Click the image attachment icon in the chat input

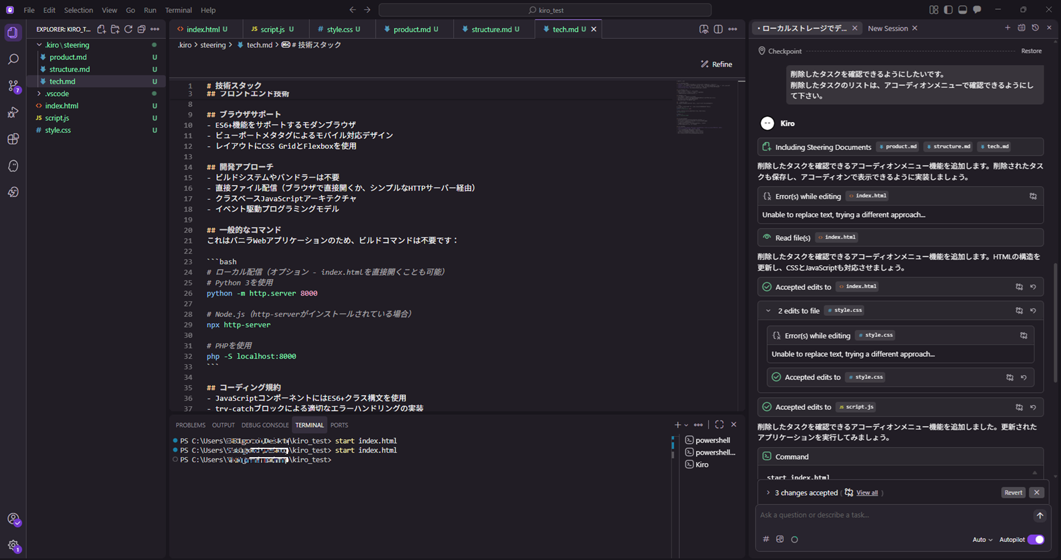pyautogui.click(x=780, y=539)
